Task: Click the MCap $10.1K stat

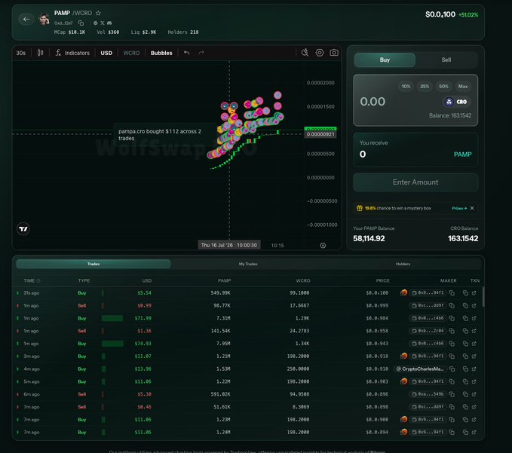Action: [69, 32]
